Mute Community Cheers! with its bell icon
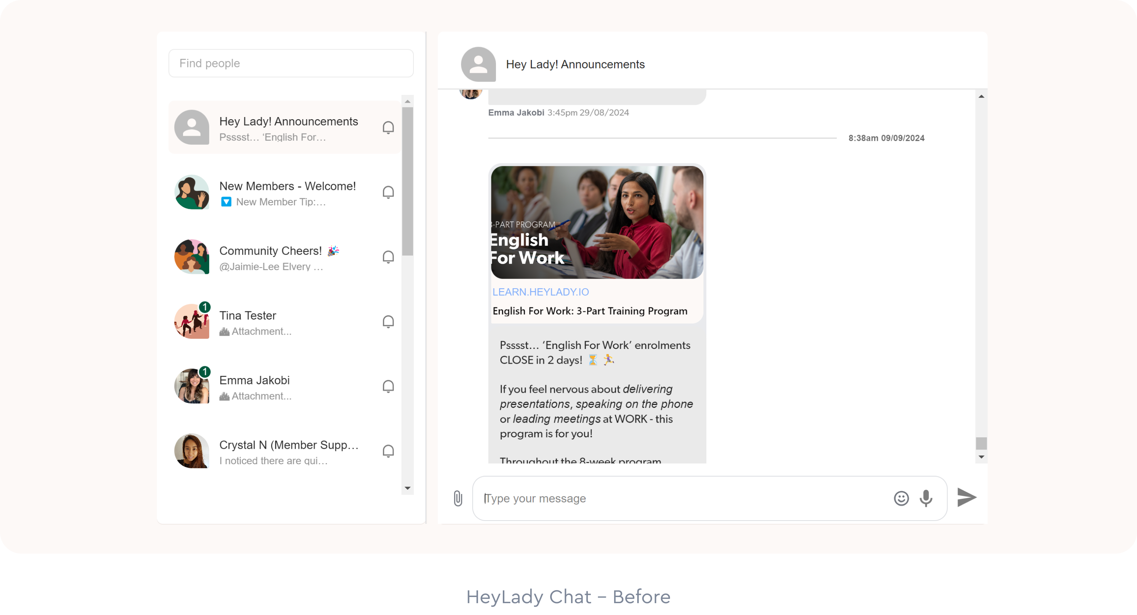 (x=388, y=257)
